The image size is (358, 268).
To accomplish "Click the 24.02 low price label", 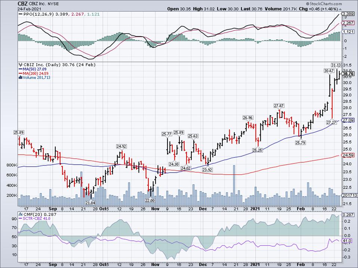I will [x=186, y=168].
